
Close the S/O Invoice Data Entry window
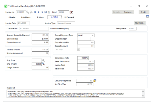click(x=147, y=6)
